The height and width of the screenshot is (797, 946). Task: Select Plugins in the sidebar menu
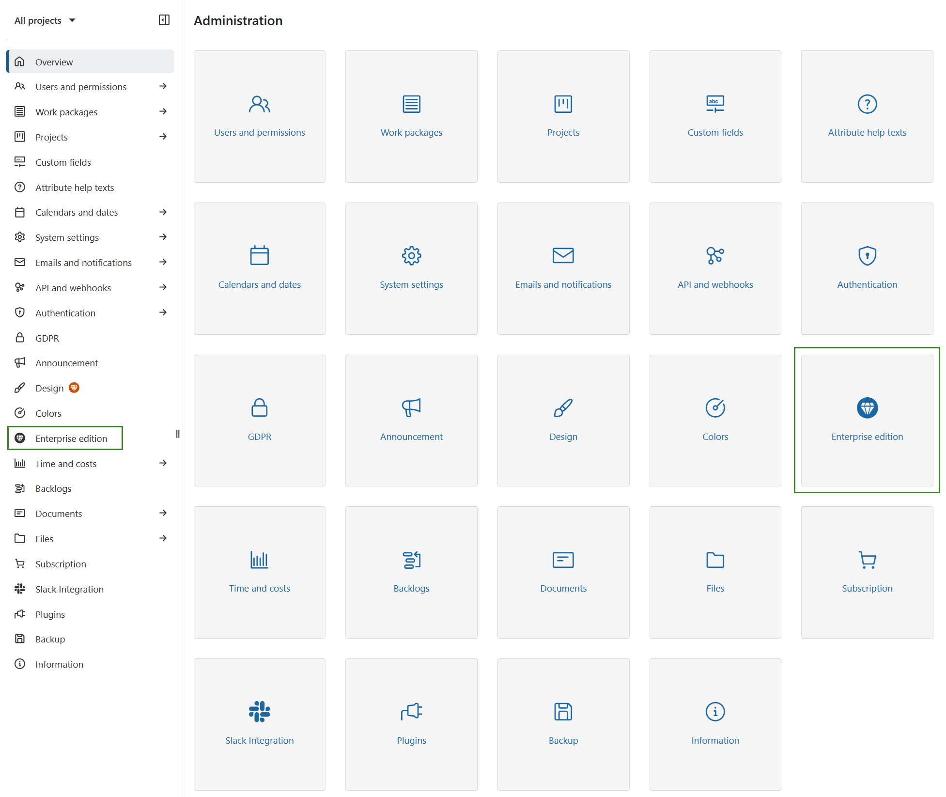[x=49, y=614]
